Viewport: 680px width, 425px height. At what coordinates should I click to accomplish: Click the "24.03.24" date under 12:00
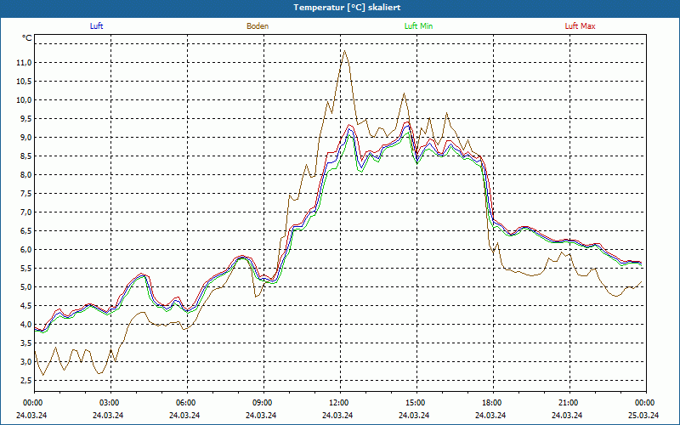pos(337,415)
